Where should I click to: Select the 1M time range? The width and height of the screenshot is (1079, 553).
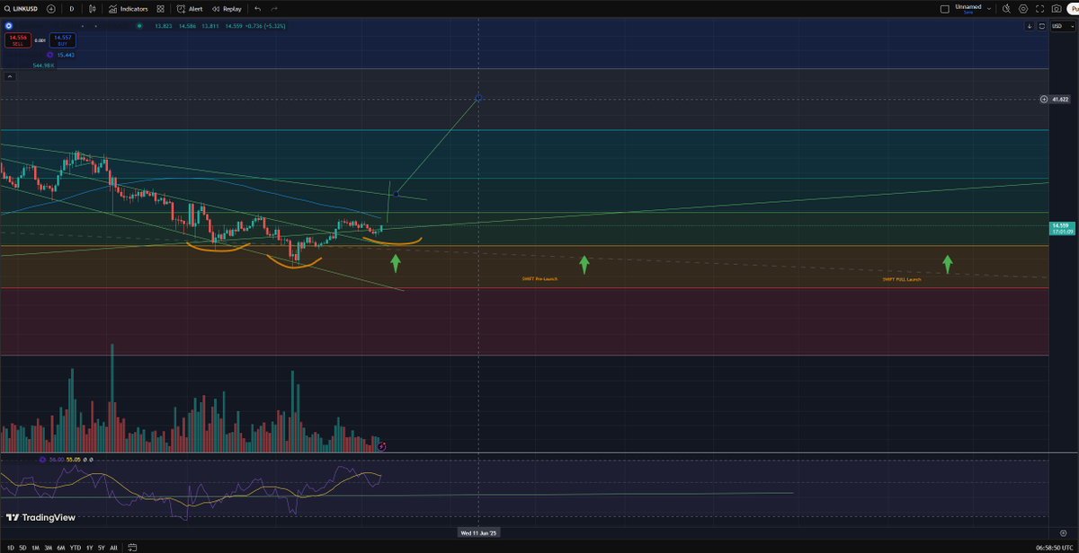tap(35, 547)
